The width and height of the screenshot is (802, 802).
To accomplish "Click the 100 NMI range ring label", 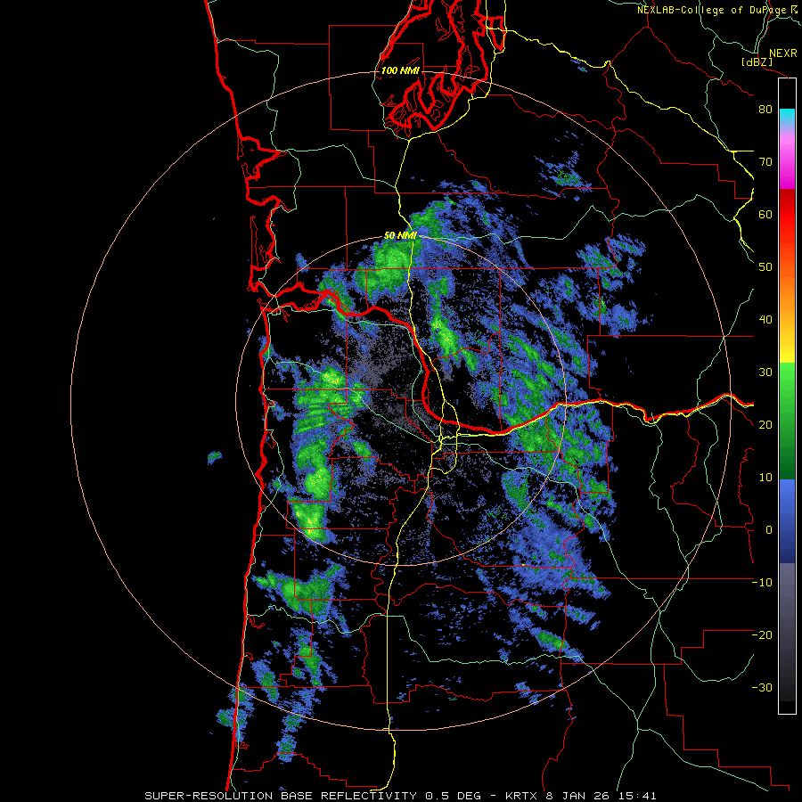I will [400, 70].
